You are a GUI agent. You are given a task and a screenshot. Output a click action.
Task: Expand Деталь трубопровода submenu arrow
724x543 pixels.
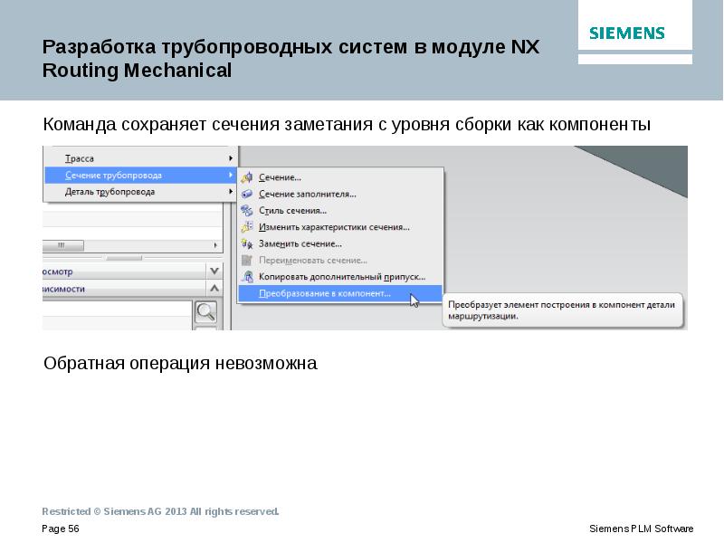(231, 192)
